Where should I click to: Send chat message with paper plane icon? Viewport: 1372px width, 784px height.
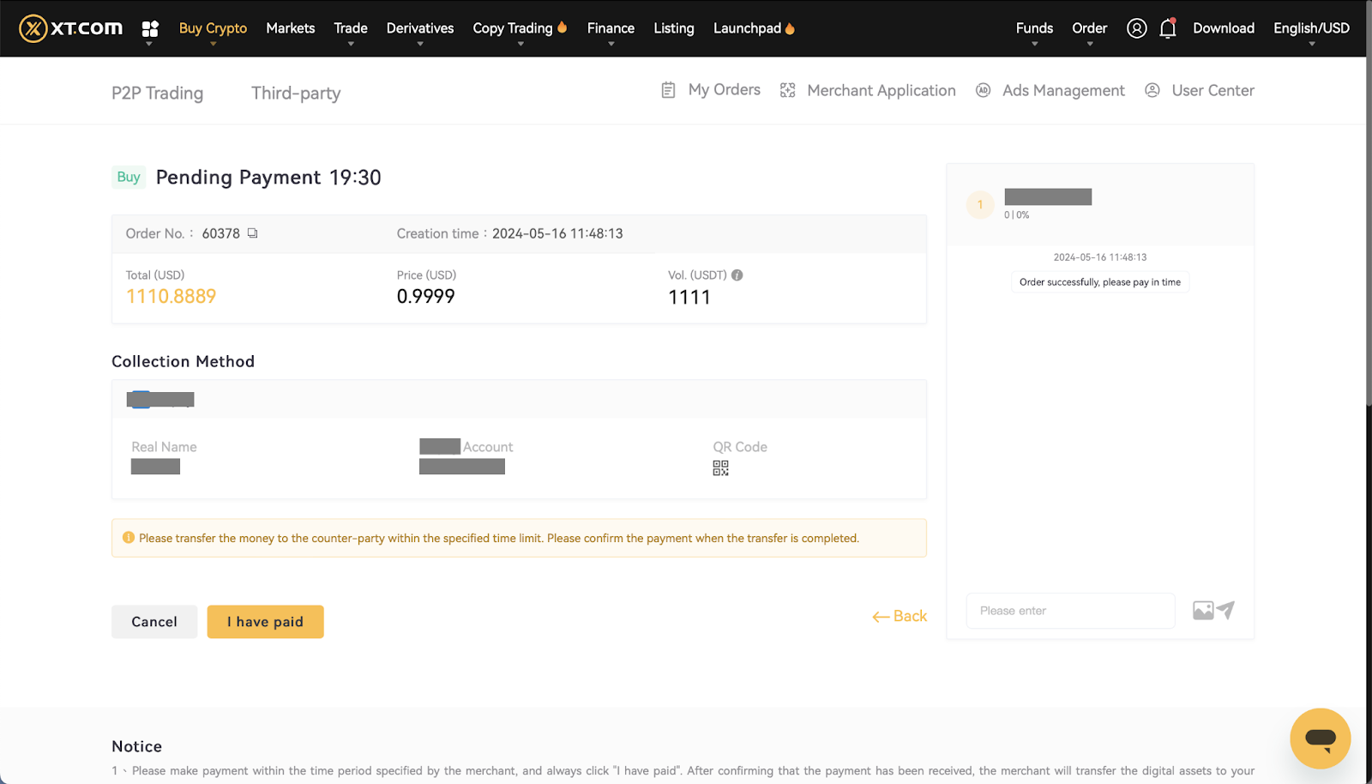[x=1226, y=610]
